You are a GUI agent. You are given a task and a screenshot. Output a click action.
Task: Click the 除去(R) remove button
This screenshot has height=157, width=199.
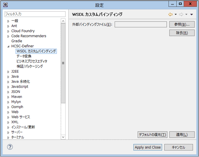pyautogui.click(x=182, y=33)
